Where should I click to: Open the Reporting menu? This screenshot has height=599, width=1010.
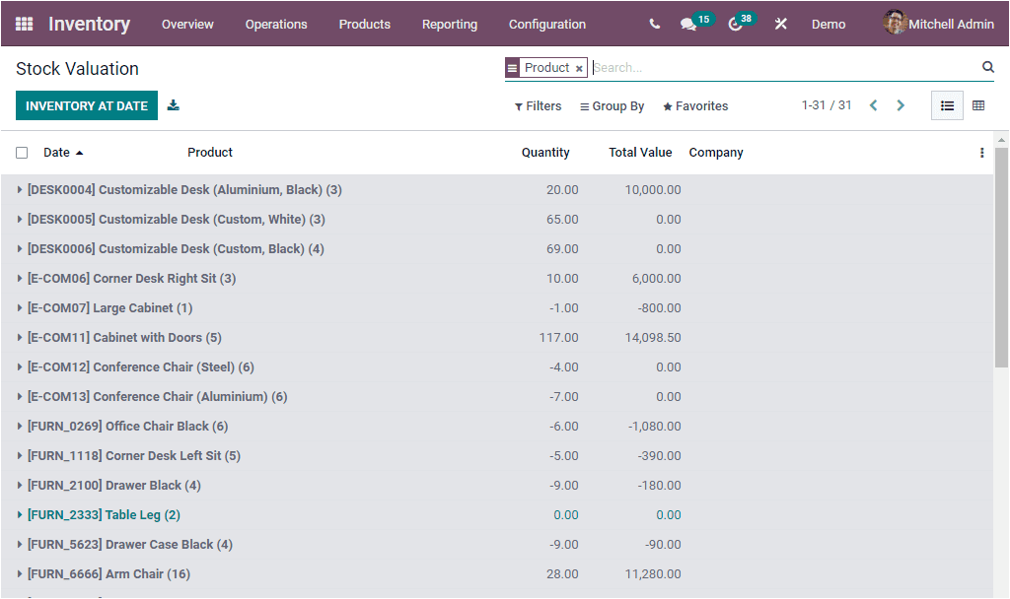tap(449, 24)
